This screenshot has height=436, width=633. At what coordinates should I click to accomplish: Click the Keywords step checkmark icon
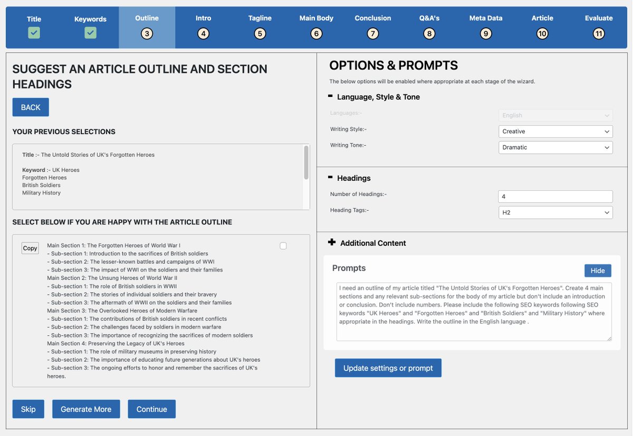coord(90,33)
